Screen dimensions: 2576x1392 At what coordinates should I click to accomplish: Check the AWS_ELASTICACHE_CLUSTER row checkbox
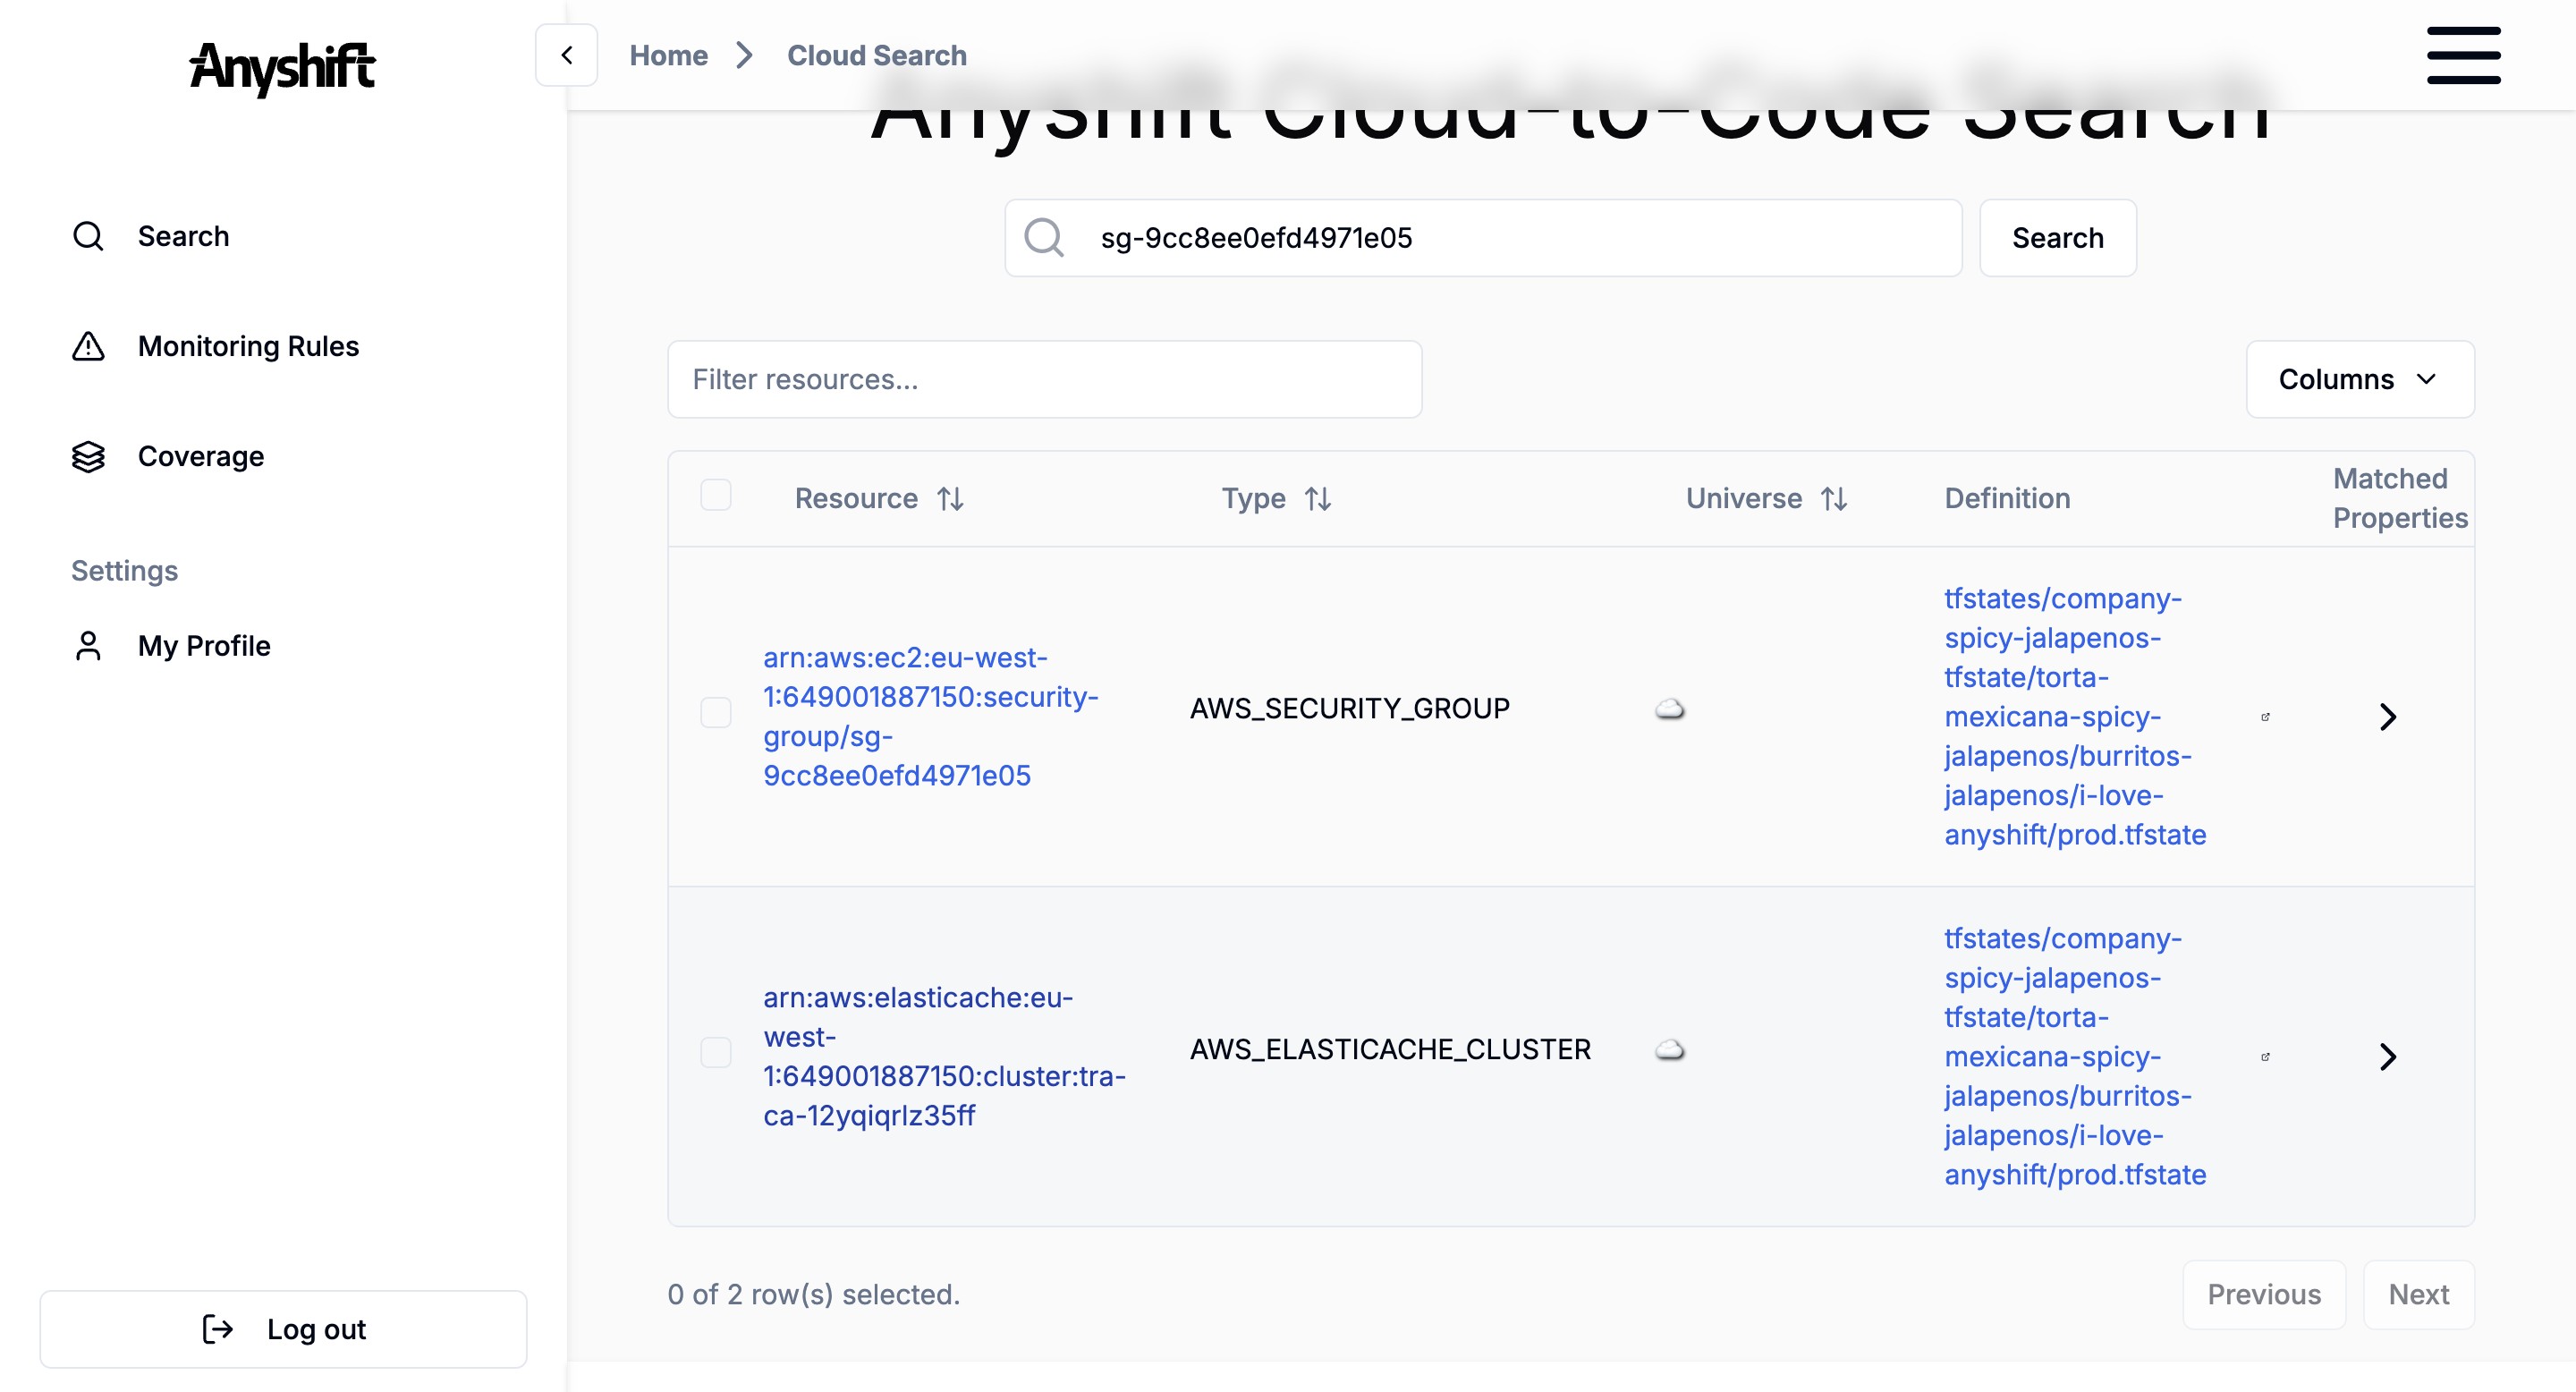point(715,1052)
